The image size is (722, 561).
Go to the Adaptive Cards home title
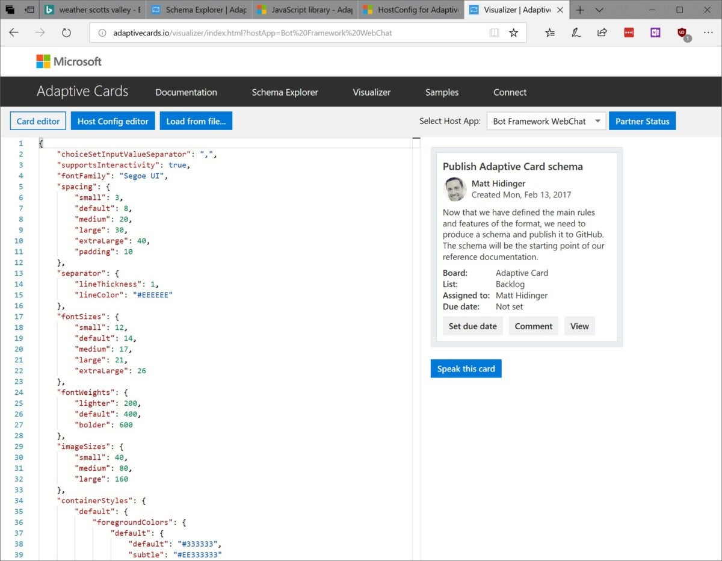[82, 91]
